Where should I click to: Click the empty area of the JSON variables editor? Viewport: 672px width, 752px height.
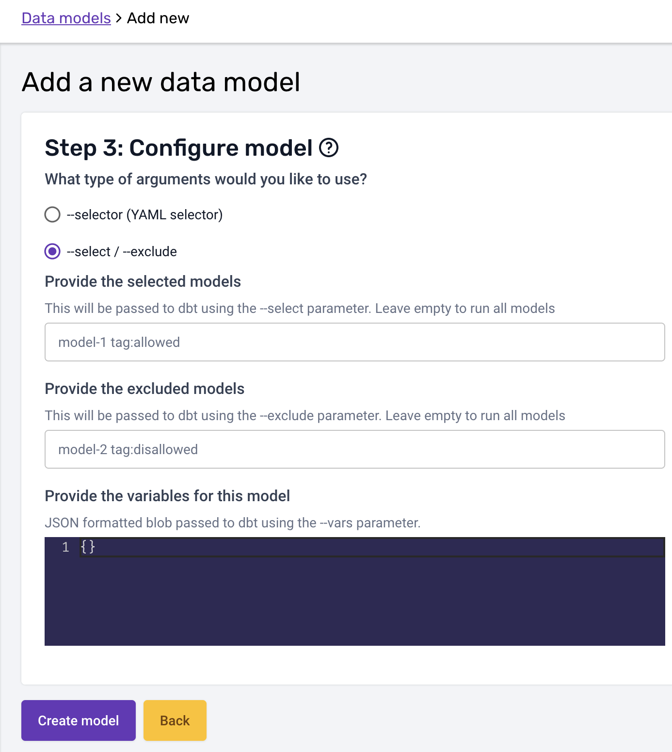(354, 602)
